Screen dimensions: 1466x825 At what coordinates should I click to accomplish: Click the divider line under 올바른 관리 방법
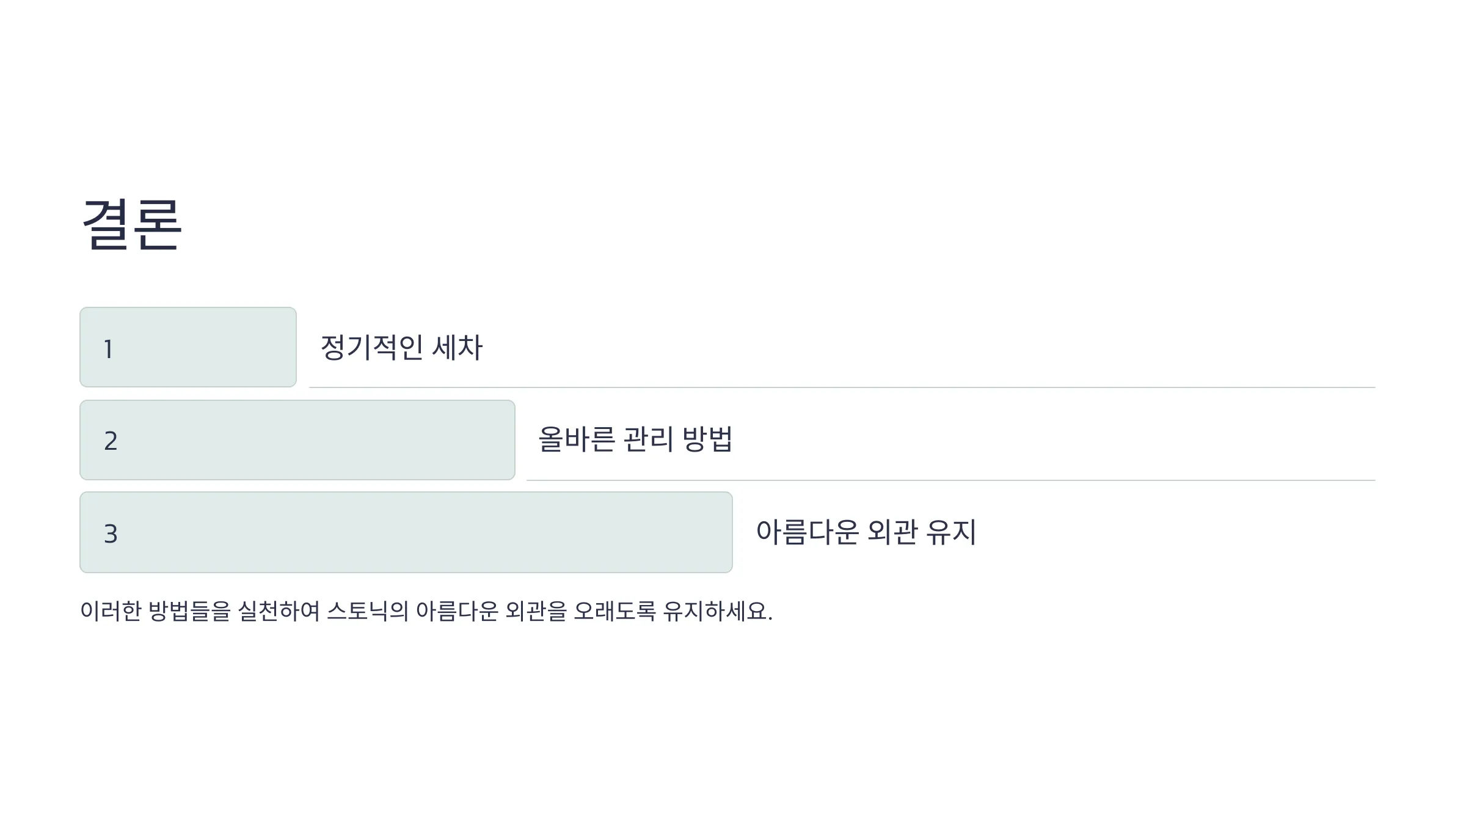click(951, 480)
